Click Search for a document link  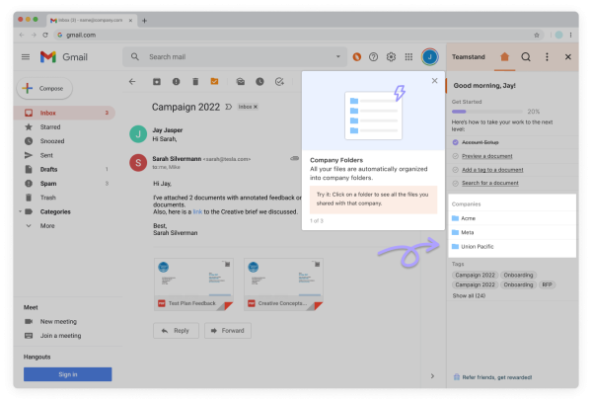(x=490, y=183)
